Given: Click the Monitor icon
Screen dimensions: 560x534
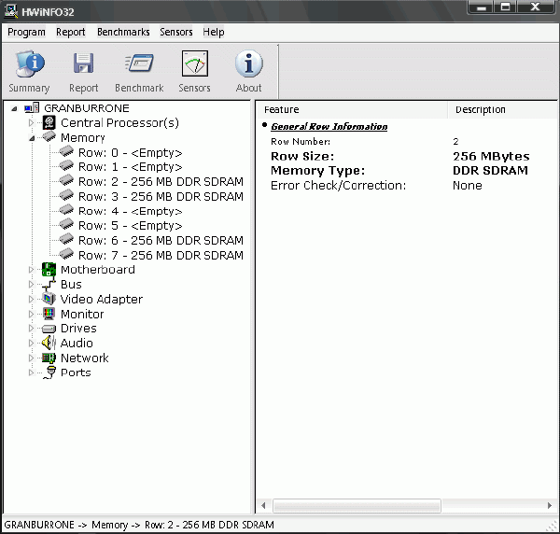Looking at the screenshot, I should click(49, 314).
